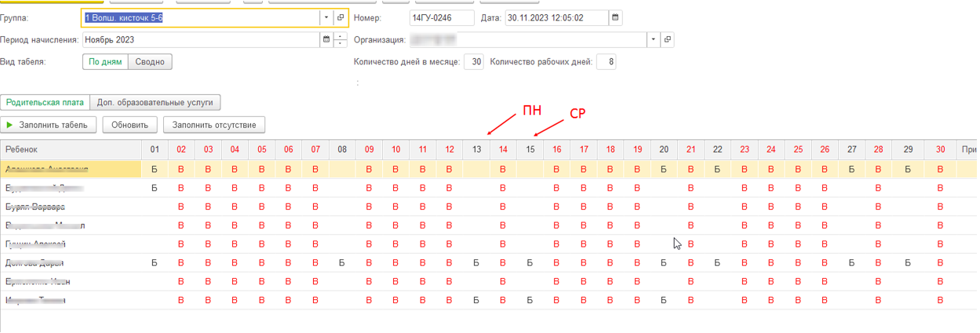This screenshot has width=980, height=333.
Task: Open the Организация field link icon
Action: tap(667, 39)
